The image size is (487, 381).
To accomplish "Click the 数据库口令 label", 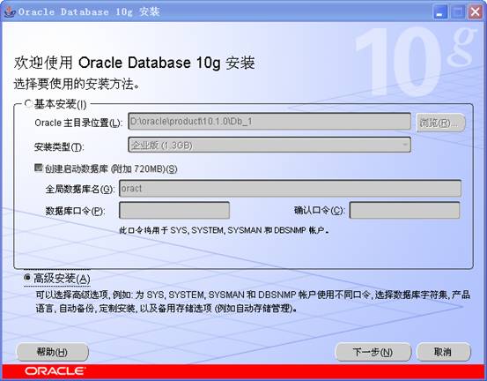I will 75,211.
